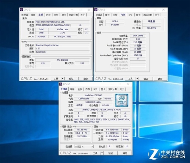The width and height of the screenshot is (190, 163).
Task: Open 测试分数 tab in processor window
Action: pyautogui.click(x=112, y=89)
